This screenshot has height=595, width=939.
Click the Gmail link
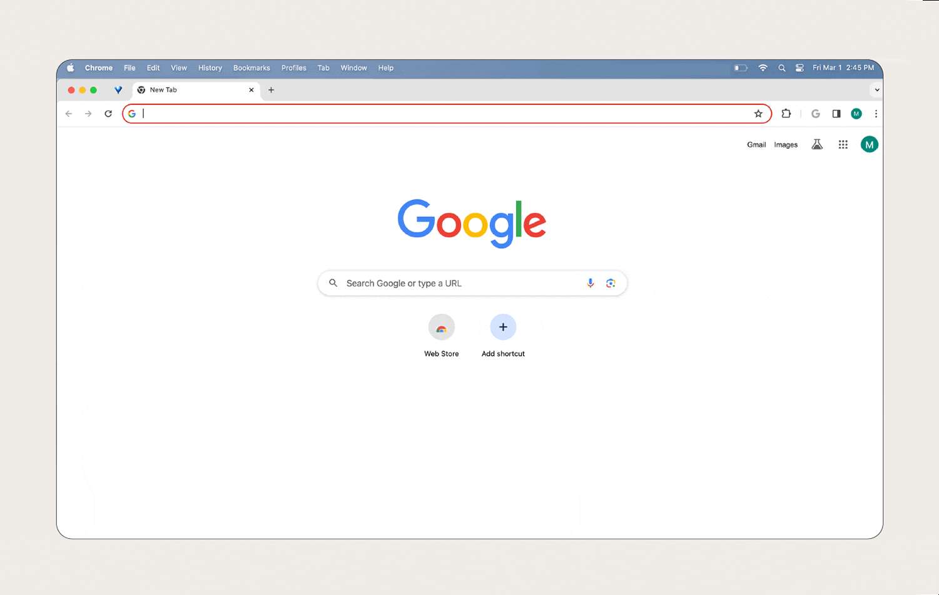[x=756, y=145]
